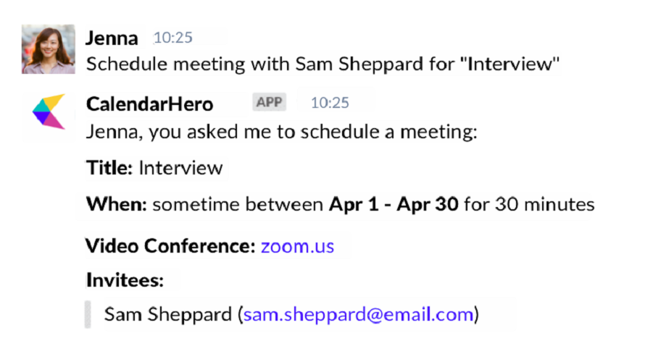Click the APP badge beside CalendarHero
The width and height of the screenshot is (645, 362).
pyautogui.click(x=270, y=102)
